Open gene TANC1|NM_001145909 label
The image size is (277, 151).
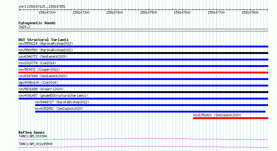[x=35, y=144]
